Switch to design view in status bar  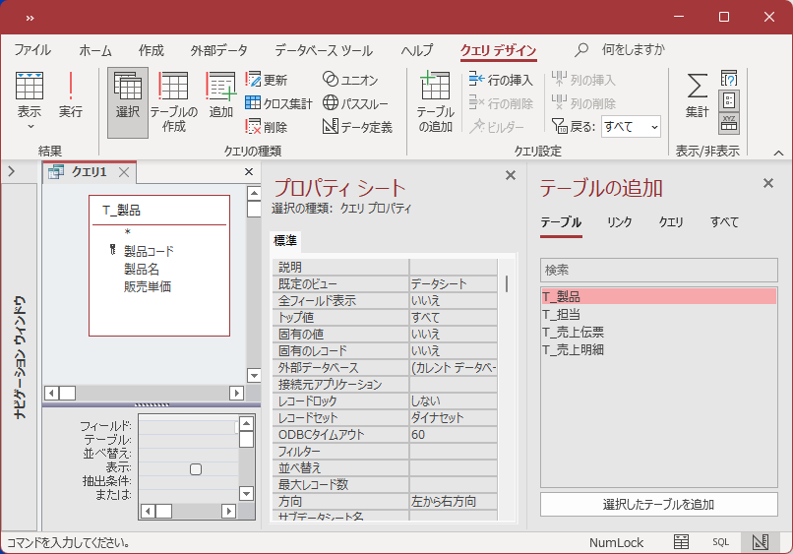click(x=761, y=542)
